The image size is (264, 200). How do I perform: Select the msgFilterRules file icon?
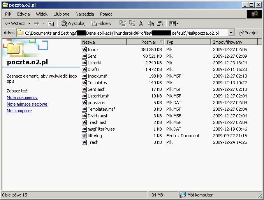(x=84, y=129)
